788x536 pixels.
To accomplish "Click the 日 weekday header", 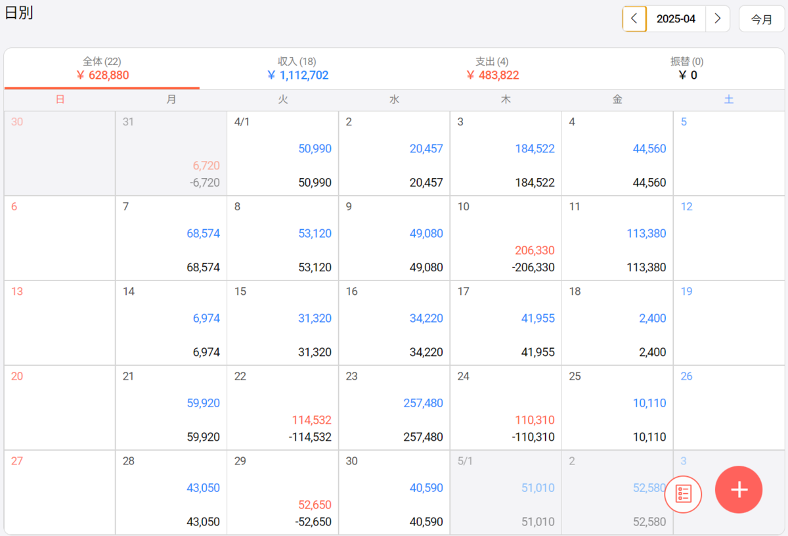I will point(60,99).
